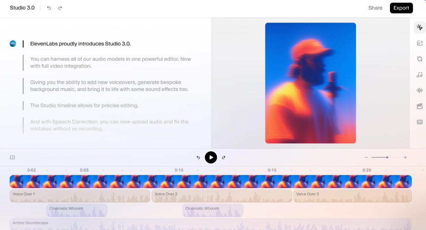The image size is (426, 230).
Task: Click the 0:10 mark on the timeline ruler
Action: coord(179,170)
